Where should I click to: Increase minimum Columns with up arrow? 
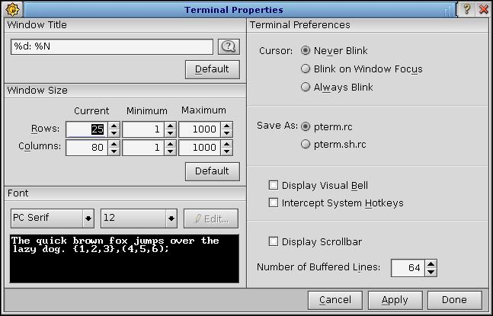tap(170, 143)
